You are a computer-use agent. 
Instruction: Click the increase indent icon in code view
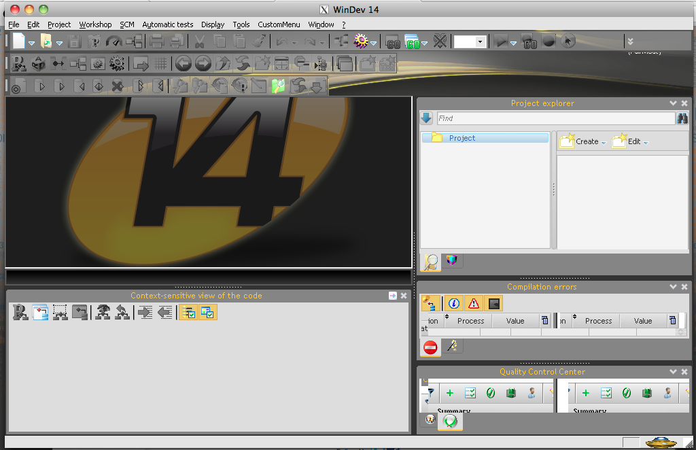coord(145,313)
